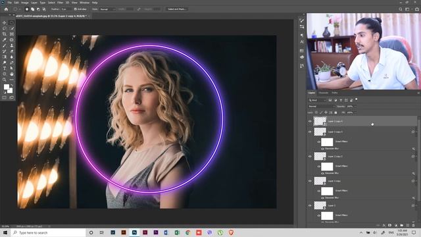The width and height of the screenshot is (421, 237).
Task: Select the Move tool
Action: 5,22
